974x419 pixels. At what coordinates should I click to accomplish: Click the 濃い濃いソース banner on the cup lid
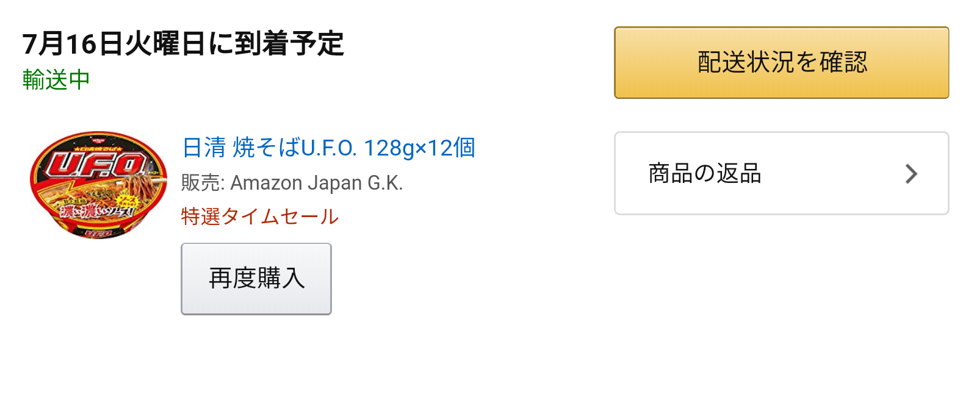pos(98,211)
